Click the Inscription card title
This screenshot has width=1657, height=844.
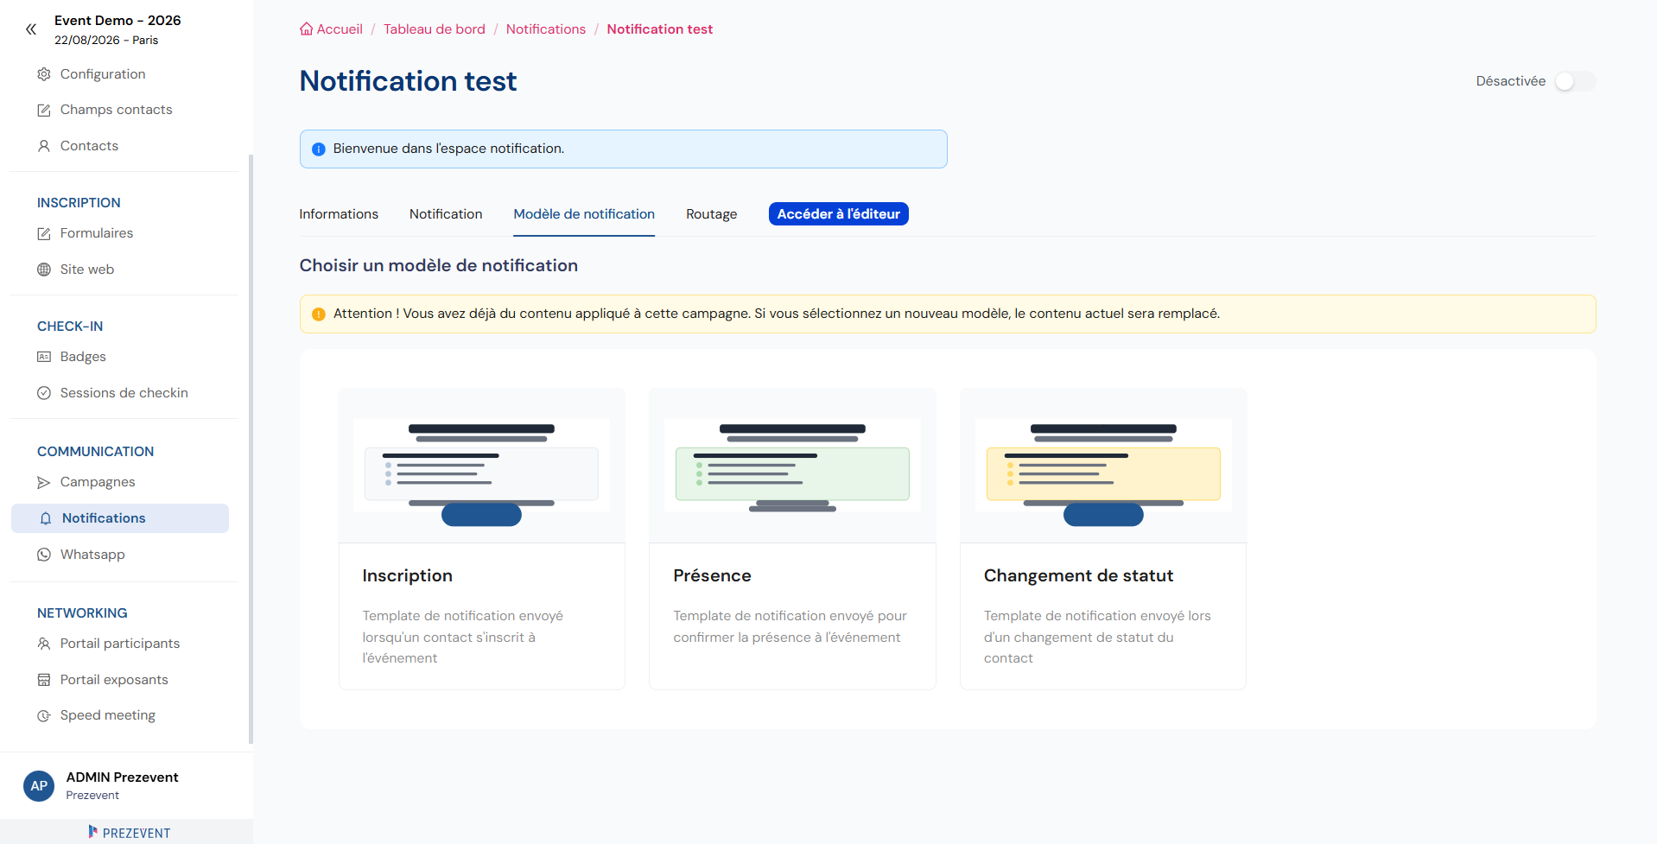click(408, 576)
